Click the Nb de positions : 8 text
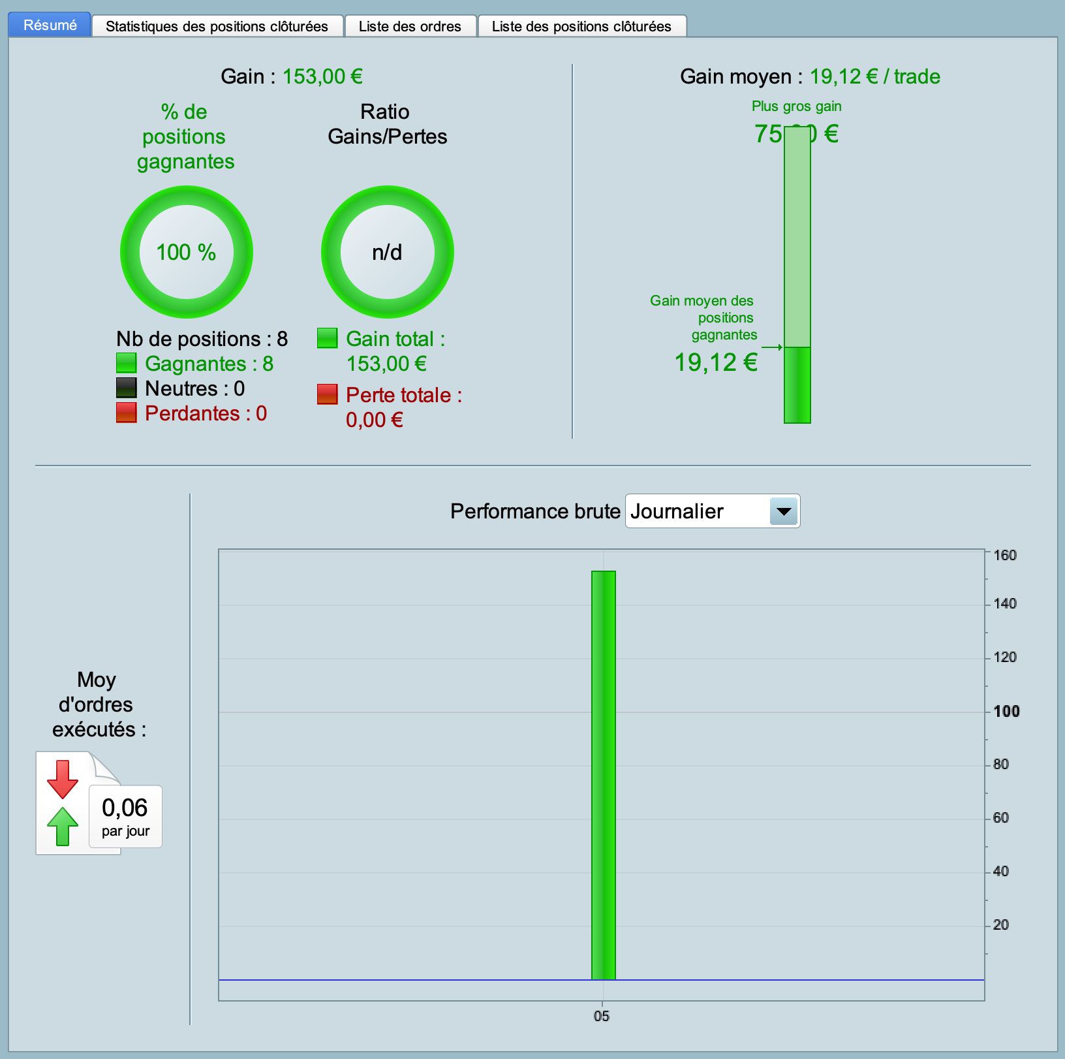The image size is (1065, 1059). click(202, 339)
